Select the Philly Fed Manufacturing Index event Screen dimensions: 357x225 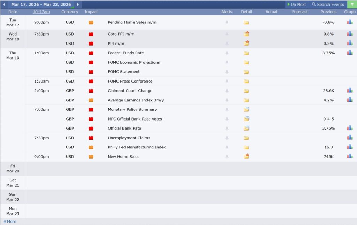coord(137,147)
